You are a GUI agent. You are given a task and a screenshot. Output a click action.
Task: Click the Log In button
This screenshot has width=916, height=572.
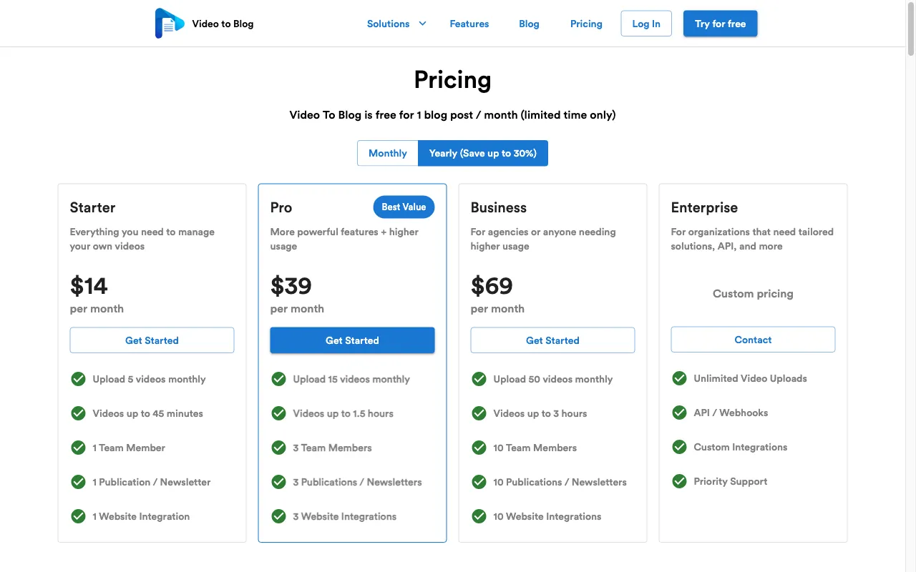pos(646,24)
